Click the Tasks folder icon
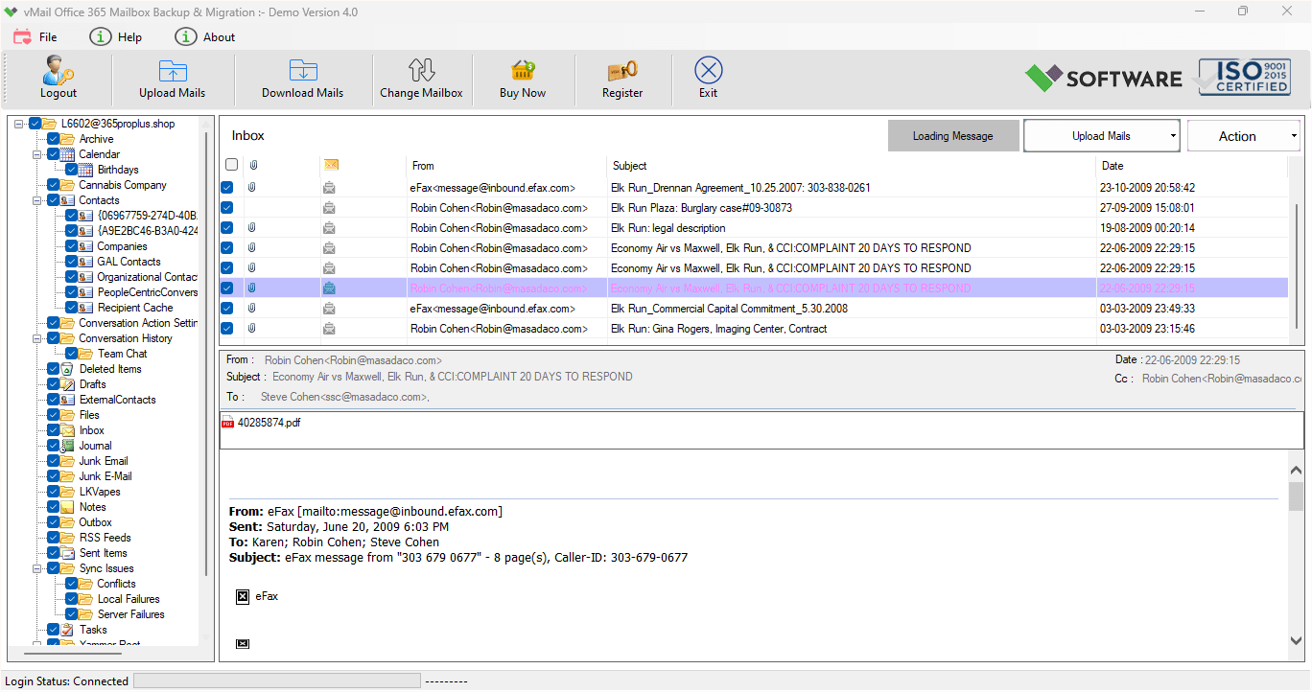 (67, 630)
